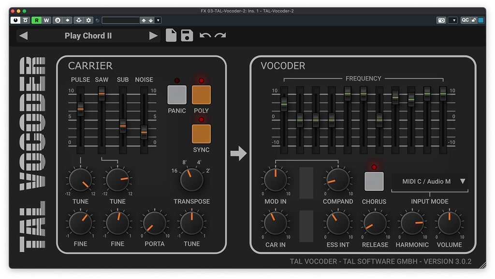Click the ESS INT knob
This screenshot has height=279, width=495.
click(x=338, y=223)
